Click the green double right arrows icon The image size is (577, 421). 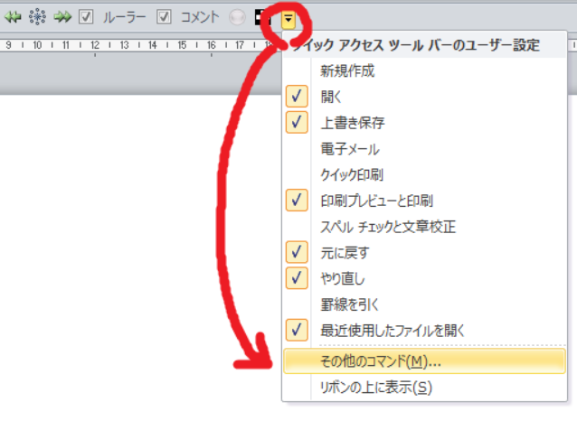[x=62, y=17]
